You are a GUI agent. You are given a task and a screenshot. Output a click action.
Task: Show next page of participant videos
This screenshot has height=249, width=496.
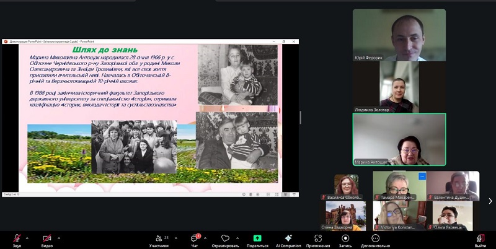(490, 201)
